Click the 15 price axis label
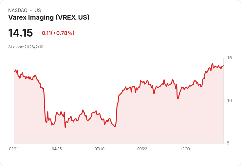Viewport: 241px width, 166px height. coord(229,58)
